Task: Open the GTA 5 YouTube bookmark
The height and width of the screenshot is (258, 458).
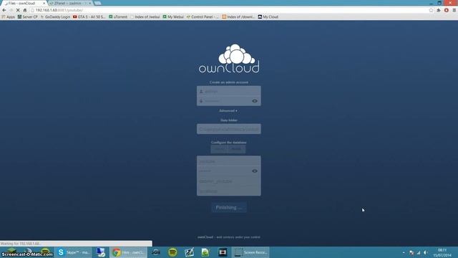Action: (x=89, y=17)
